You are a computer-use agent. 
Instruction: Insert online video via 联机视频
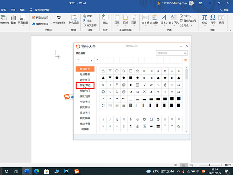(74, 20)
